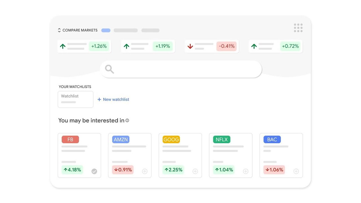
Task: Add GOOG to watchlist with plus circle
Action: click(195, 171)
